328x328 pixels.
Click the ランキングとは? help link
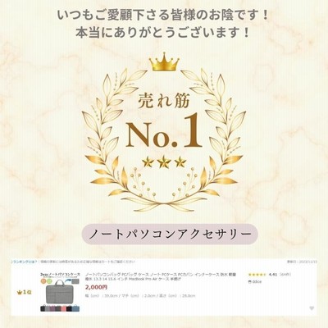24,262
